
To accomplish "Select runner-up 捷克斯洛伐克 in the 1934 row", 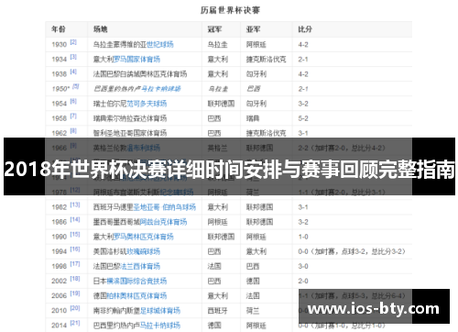I will 267,60.
